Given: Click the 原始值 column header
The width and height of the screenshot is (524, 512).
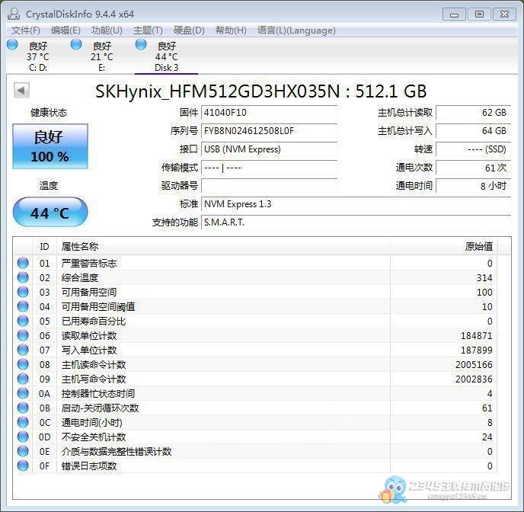Looking at the screenshot, I should (x=444, y=247).
